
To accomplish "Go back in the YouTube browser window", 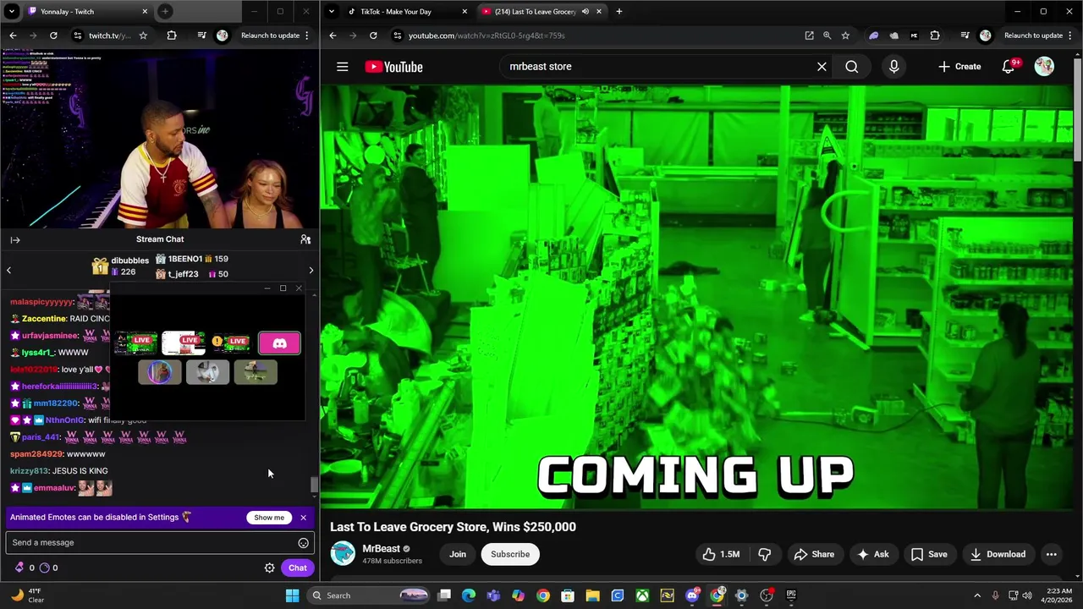I will [333, 36].
